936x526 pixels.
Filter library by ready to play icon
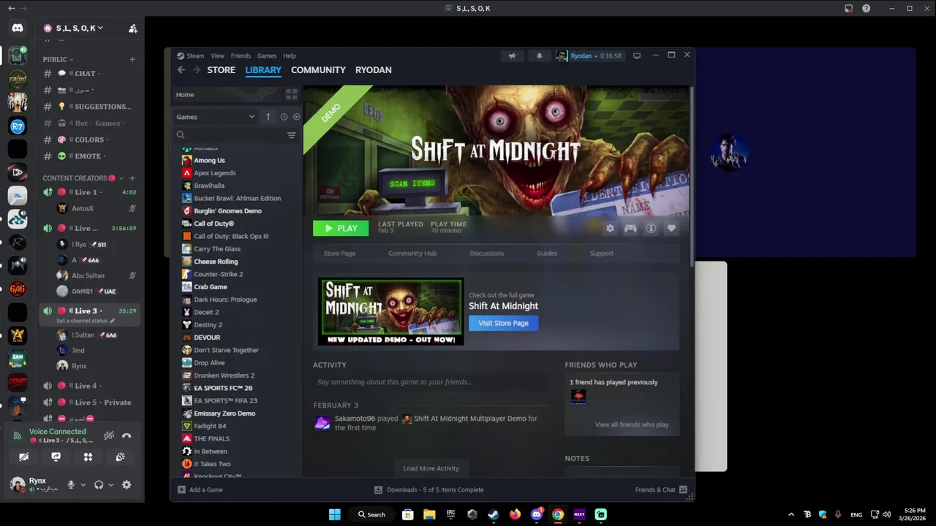point(296,117)
